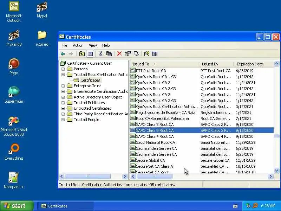Collapse Trusted Root Certification Authorities node

[63, 75]
